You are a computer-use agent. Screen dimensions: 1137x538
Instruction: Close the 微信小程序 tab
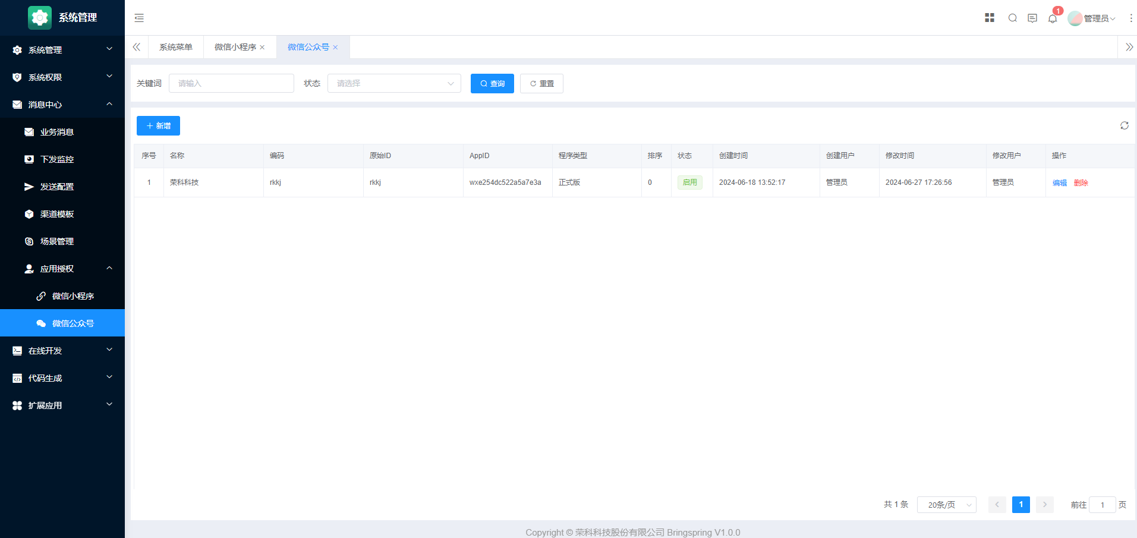[262, 48]
